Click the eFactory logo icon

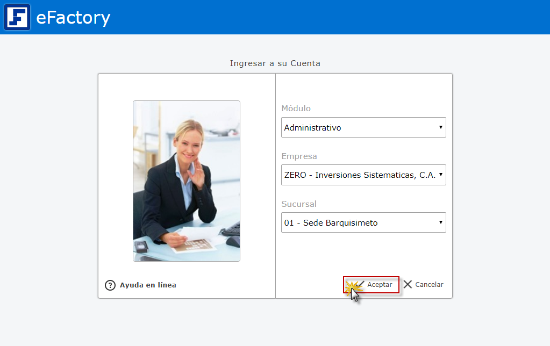pos(17,17)
